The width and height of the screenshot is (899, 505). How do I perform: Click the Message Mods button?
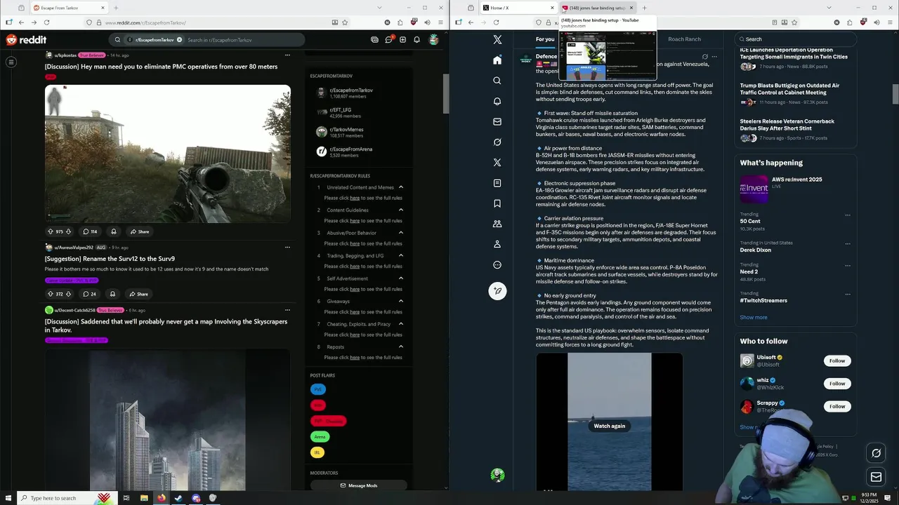coord(359,485)
